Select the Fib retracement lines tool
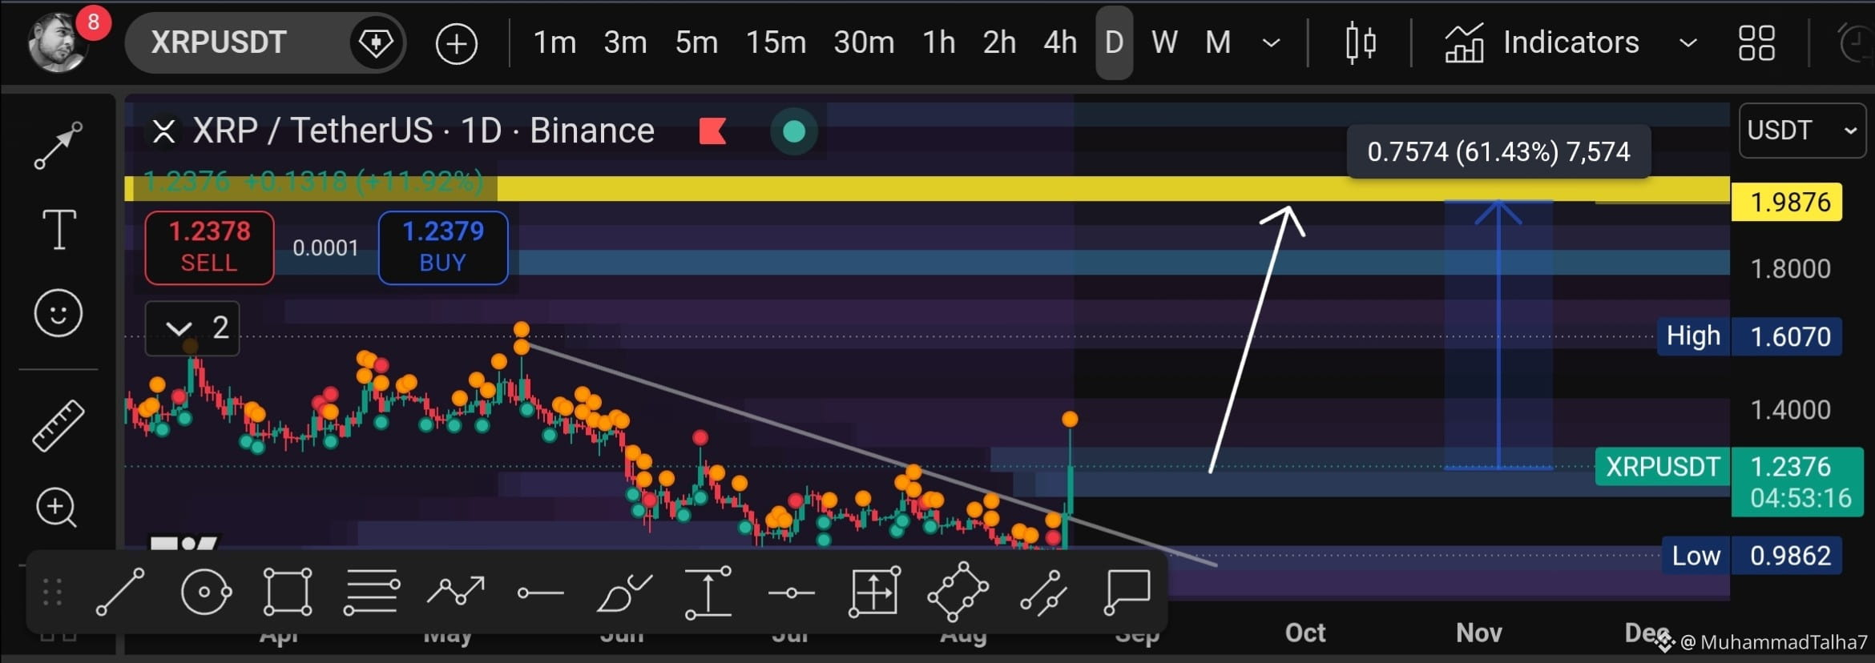Screen dimensions: 1875x663 point(372,593)
